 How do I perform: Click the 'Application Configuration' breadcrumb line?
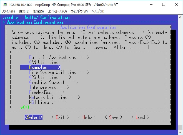pyautogui.click(x=35, y=22)
